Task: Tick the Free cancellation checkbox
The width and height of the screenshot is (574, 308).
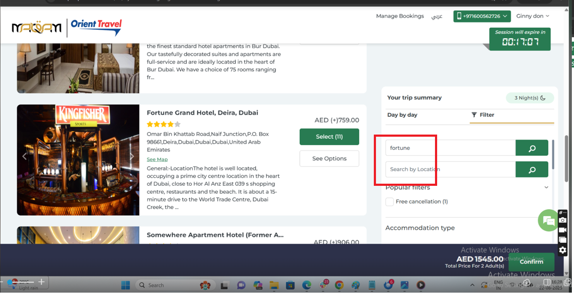Action: pos(390,202)
